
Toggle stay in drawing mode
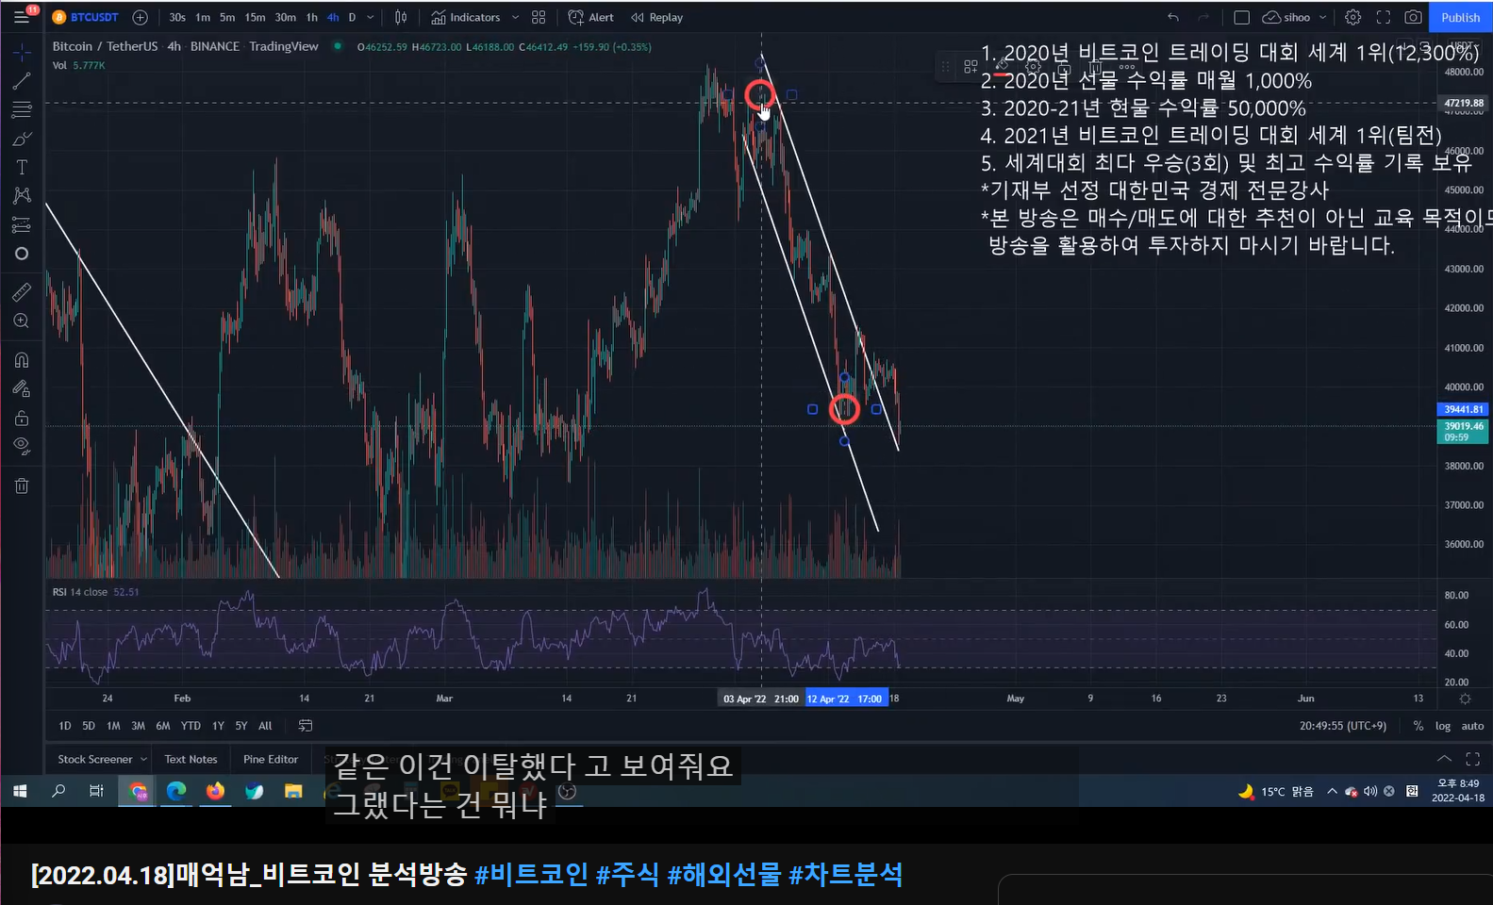click(21, 388)
